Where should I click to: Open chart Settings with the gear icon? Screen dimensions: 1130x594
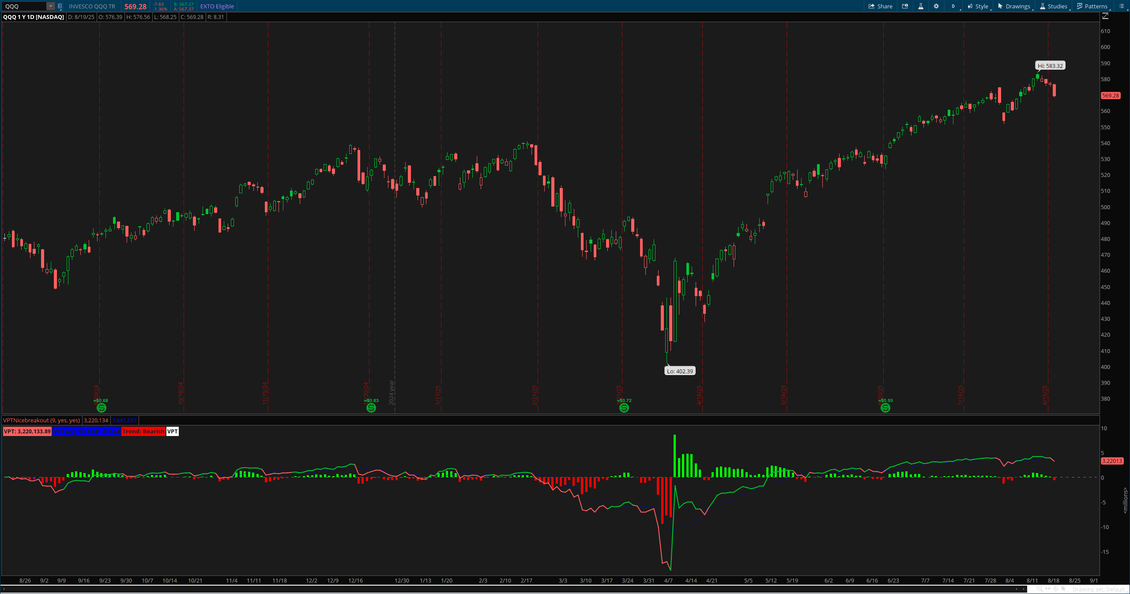(x=937, y=6)
